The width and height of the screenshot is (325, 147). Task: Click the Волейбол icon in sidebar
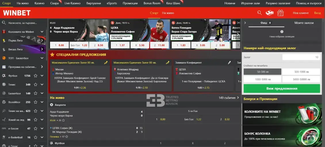(4, 102)
